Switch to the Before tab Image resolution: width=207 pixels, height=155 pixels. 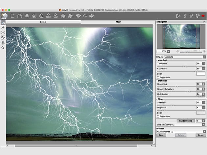tap(43, 22)
